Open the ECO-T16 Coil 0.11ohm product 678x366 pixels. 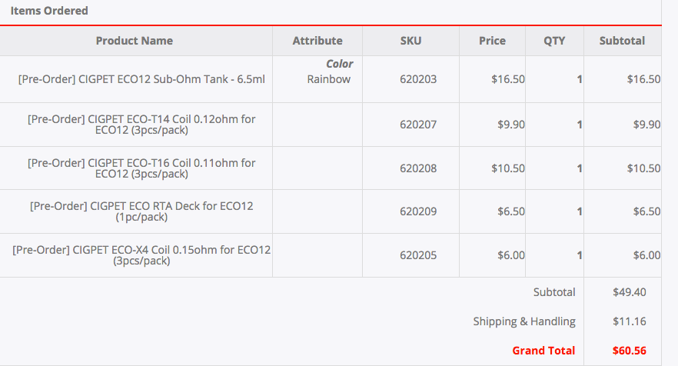tap(141, 168)
